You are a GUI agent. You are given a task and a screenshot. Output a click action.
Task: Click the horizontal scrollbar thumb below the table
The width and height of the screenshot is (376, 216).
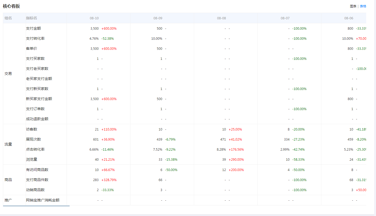(36, 206)
